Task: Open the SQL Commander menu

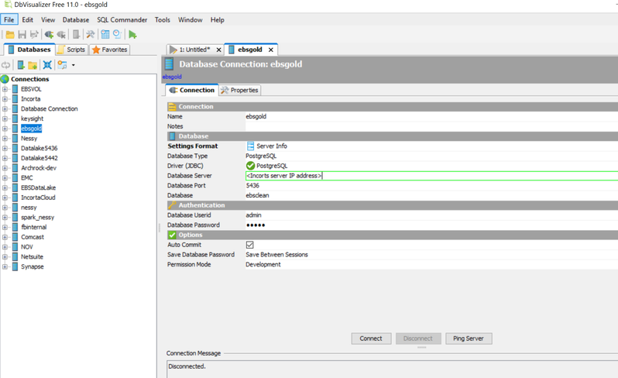Action: [122, 19]
